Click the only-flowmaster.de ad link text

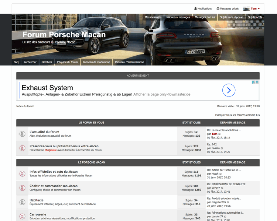[x=175, y=94]
